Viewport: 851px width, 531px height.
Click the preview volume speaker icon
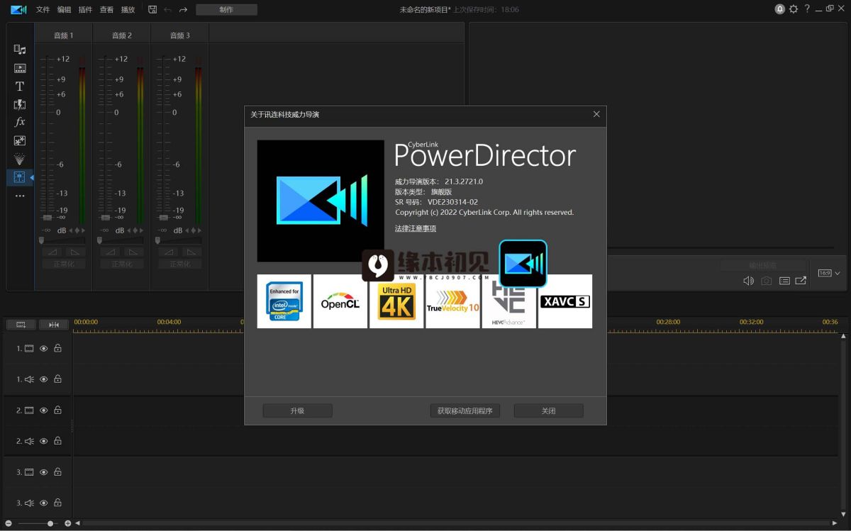(x=748, y=281)
